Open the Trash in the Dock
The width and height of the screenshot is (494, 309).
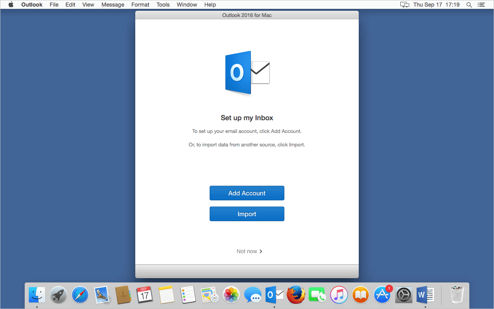point(457,295)
